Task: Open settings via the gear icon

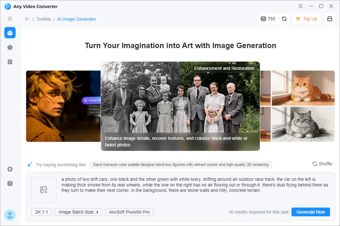Action: pos(10,169)
